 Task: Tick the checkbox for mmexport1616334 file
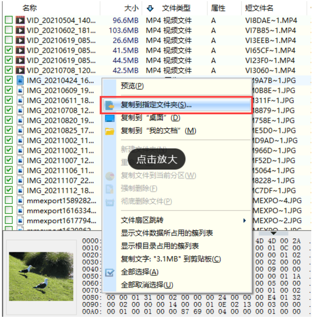9,210
